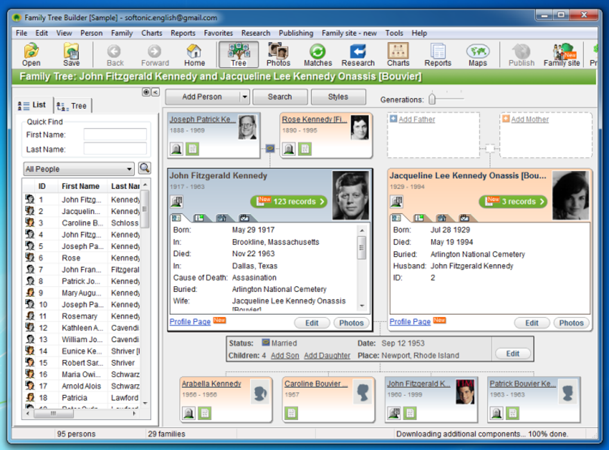Open the Charts menu
Image resolution: width=609 pixels, height=450 pixels.
(x=152, y=33)
